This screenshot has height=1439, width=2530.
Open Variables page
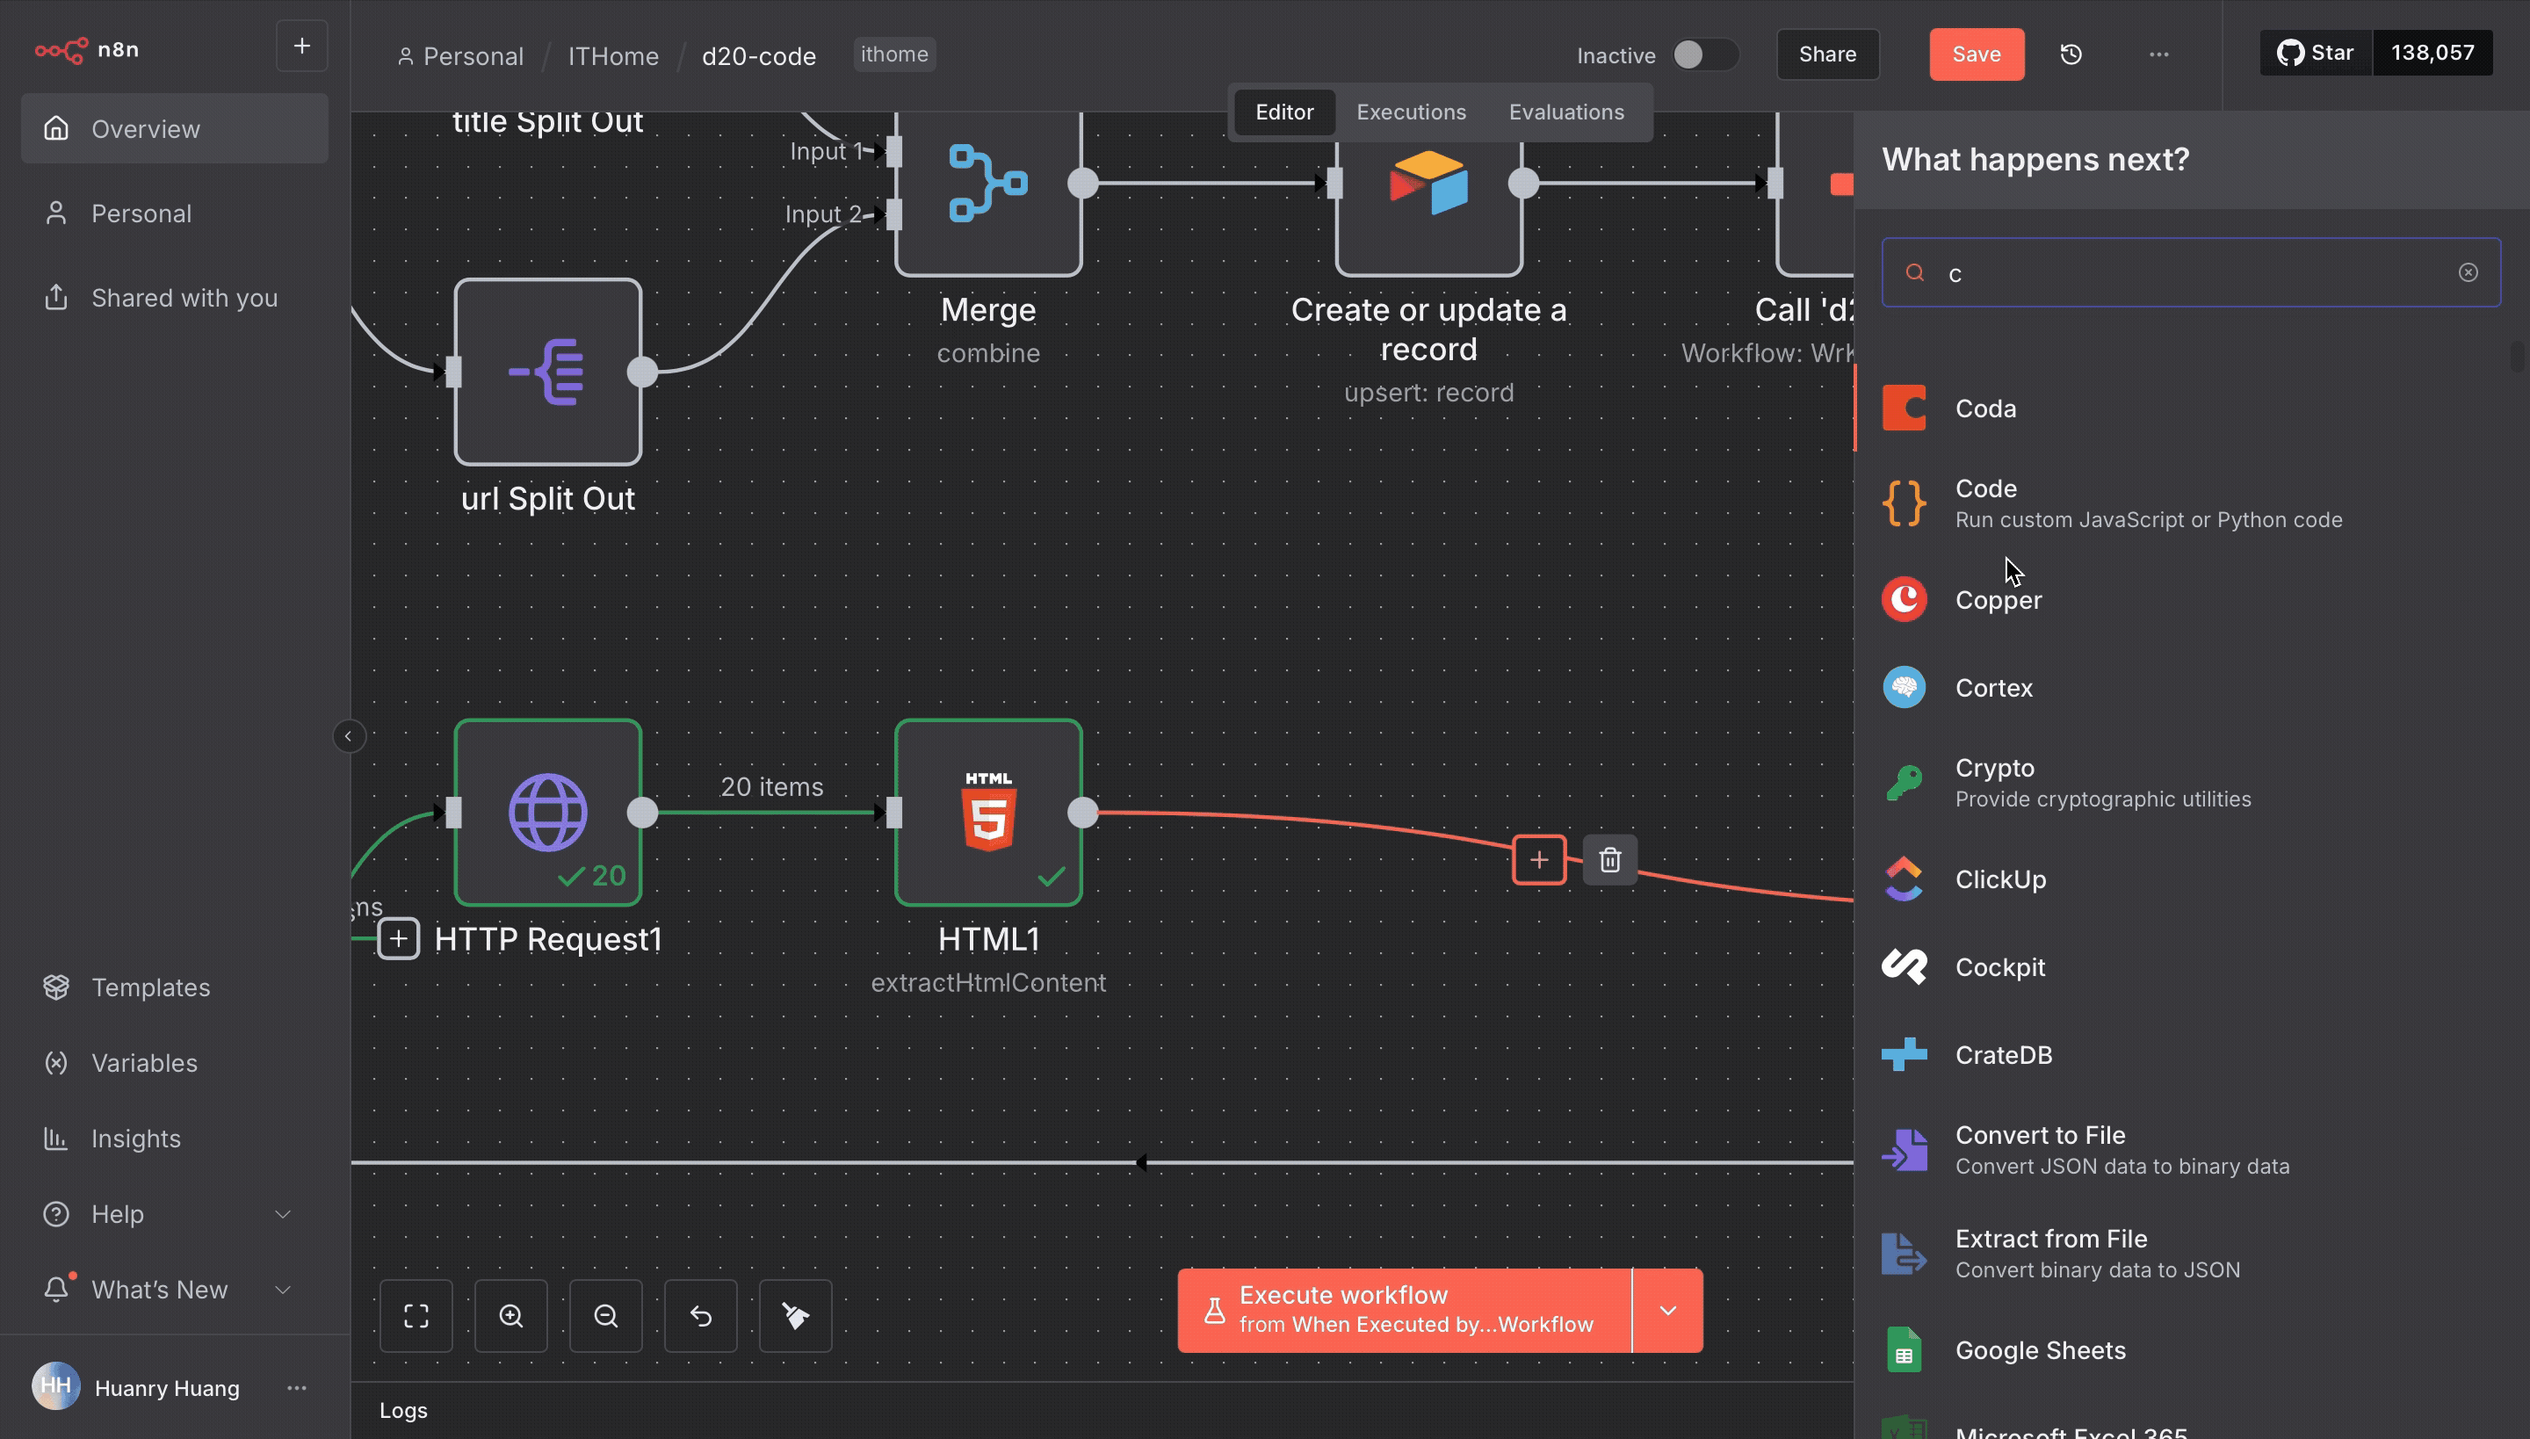[x=175, y=1062]
